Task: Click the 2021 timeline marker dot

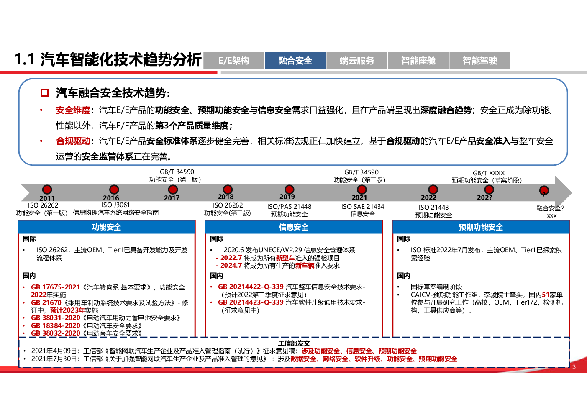Action: pyautogui.click(x=361, y=190)
